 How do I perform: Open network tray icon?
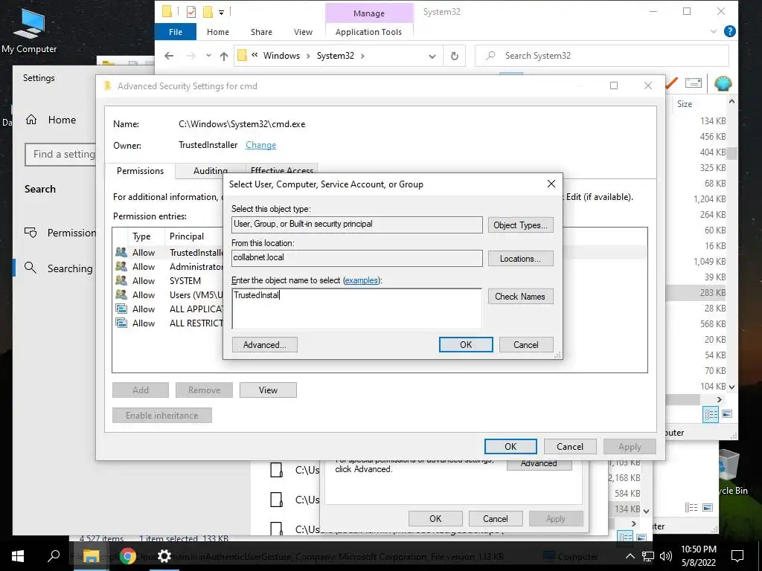[x=648, y=556]
